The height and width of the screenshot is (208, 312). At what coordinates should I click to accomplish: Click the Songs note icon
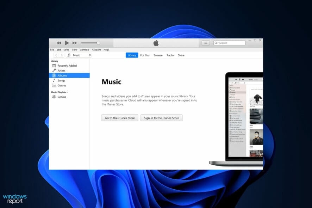[x=54, y=80]
